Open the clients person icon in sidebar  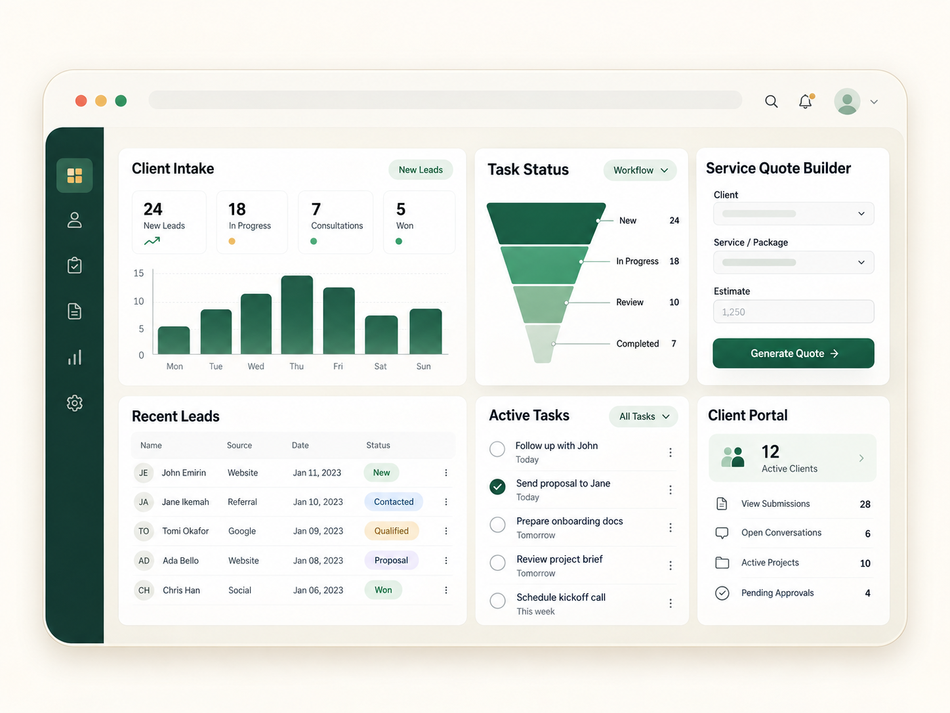coord(75,220)
